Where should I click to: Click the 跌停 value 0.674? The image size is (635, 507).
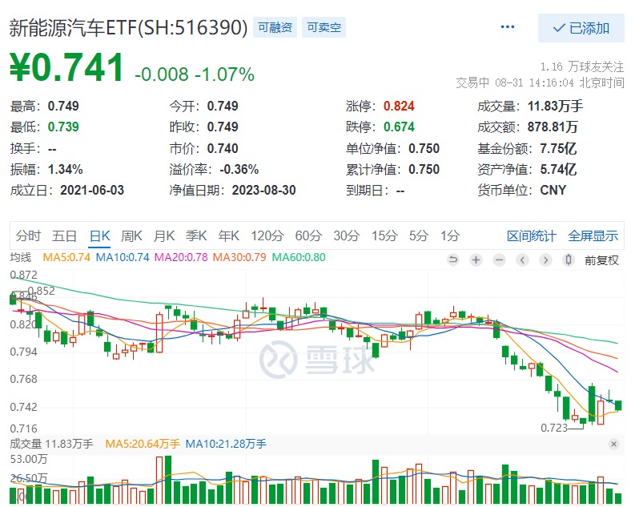tap(399, 127)
